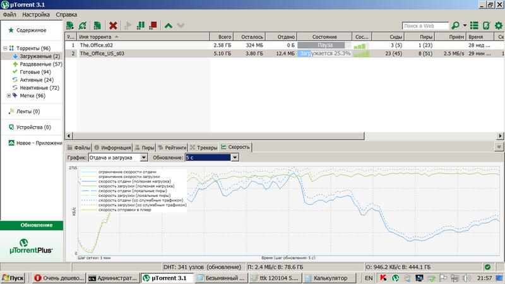Click the Загружается 25.3% progress bar
The height and width of the screenshot is (284, 505).
pos(324,54)
